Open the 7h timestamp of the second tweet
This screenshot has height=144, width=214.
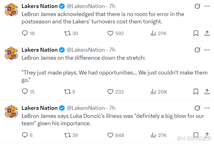pyautogui.click(x=112, y=50)
